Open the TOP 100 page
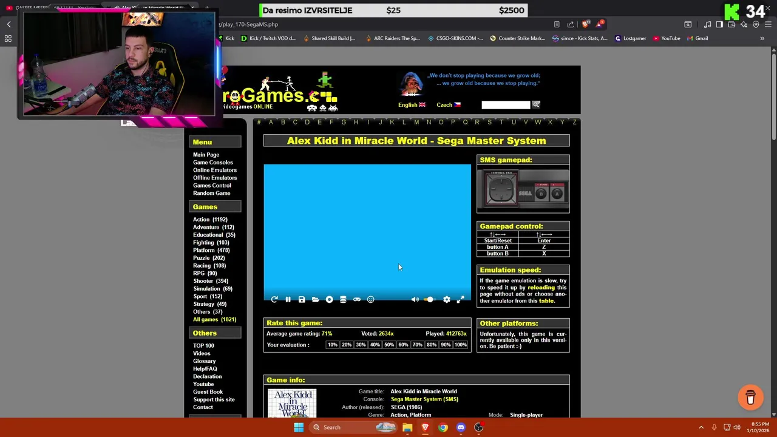Screen dimensions: 777x437 (x=203, y=345)
